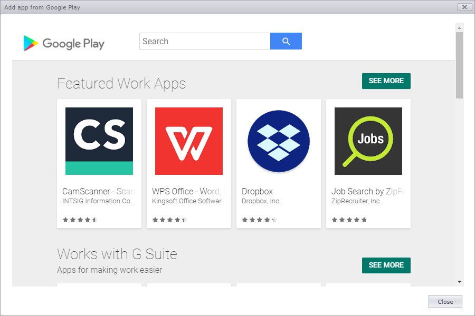475x316 pixels.
Task: Click Apps for making work easier subtitle
Action: 110,270
